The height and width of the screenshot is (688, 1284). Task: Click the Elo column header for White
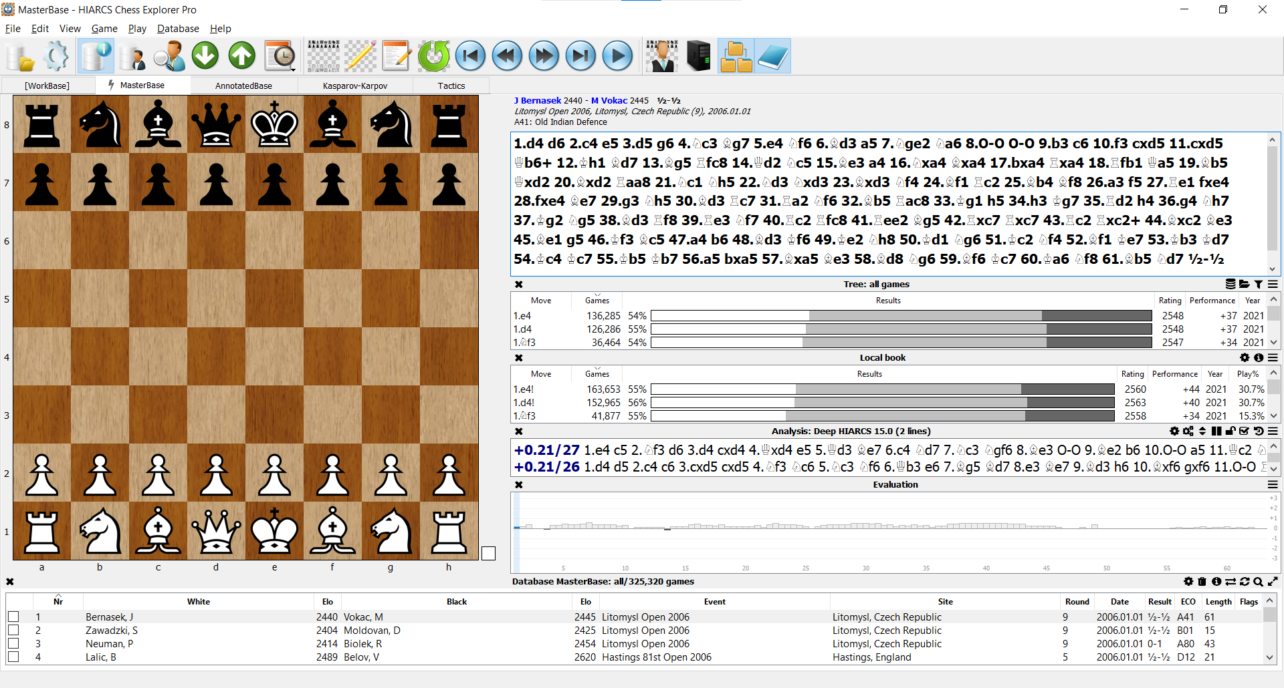coord(327,602)
